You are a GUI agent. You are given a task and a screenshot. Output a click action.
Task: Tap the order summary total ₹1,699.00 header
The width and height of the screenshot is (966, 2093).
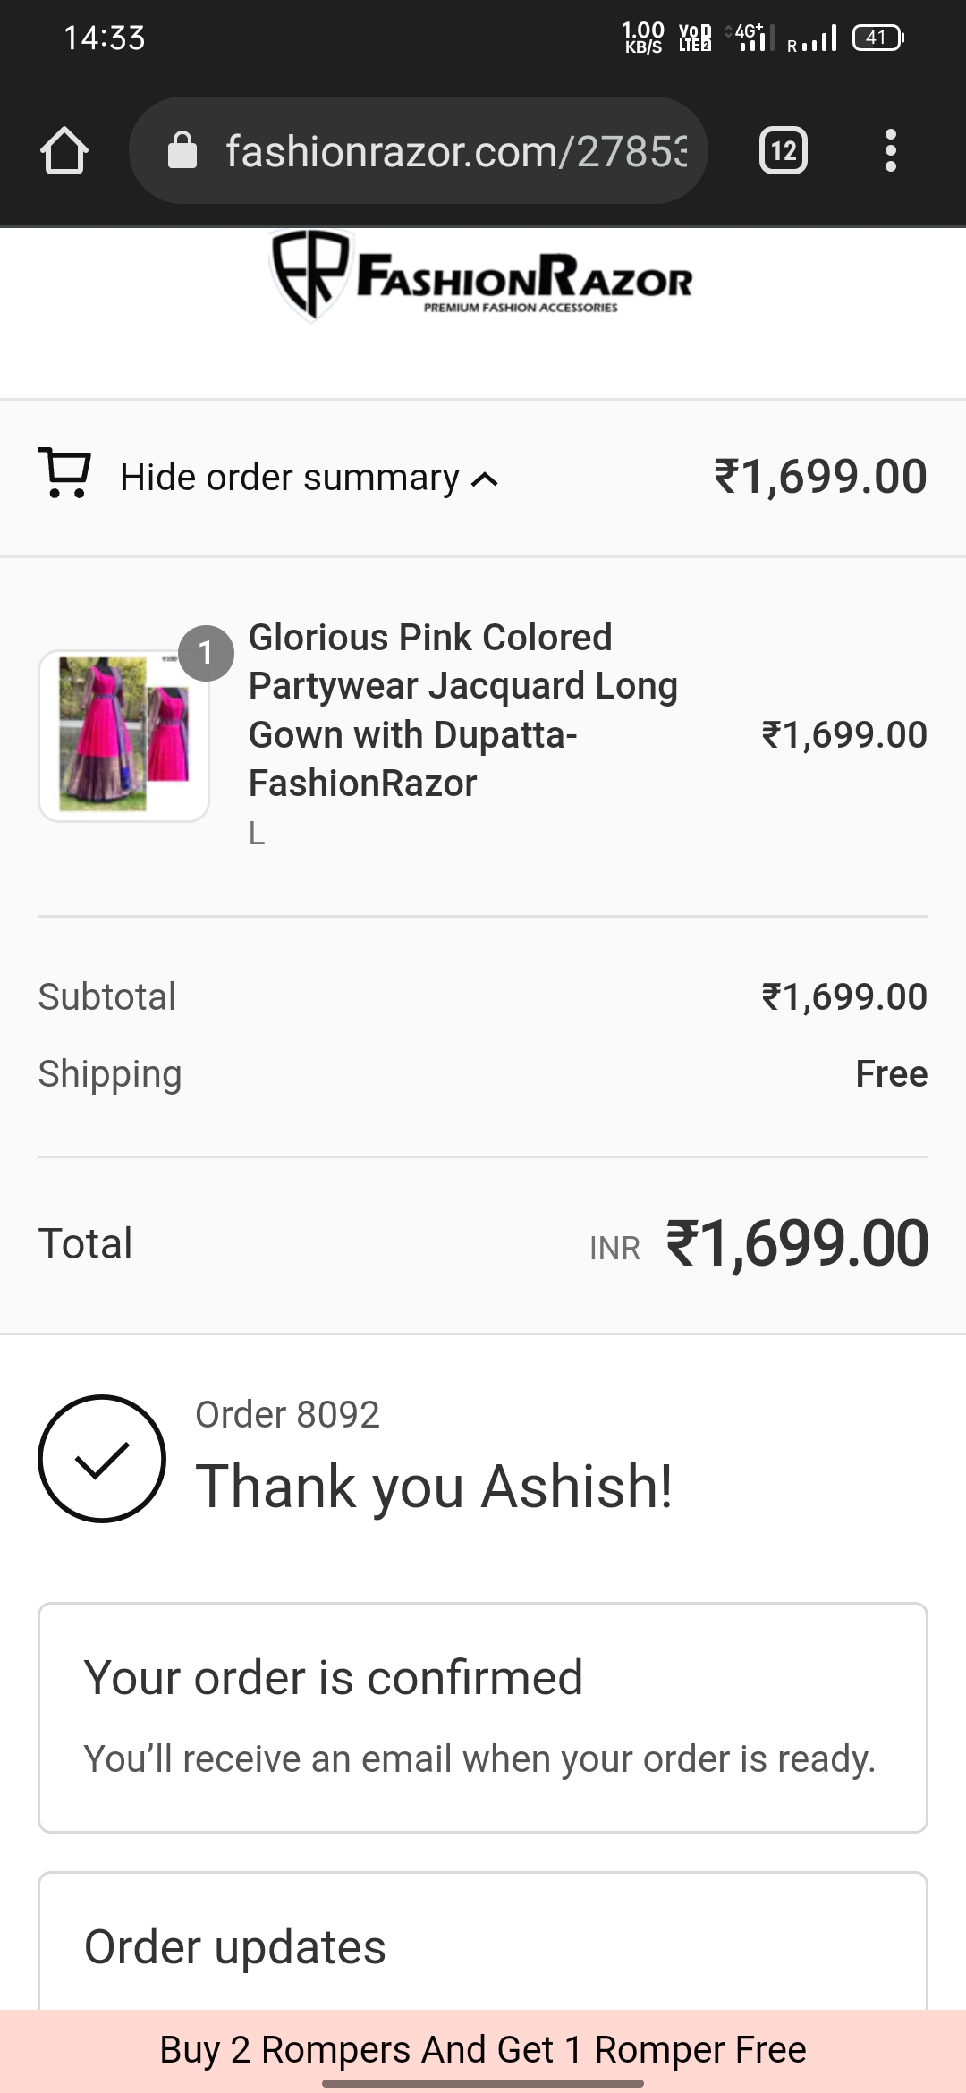click(x=820, y=476)
